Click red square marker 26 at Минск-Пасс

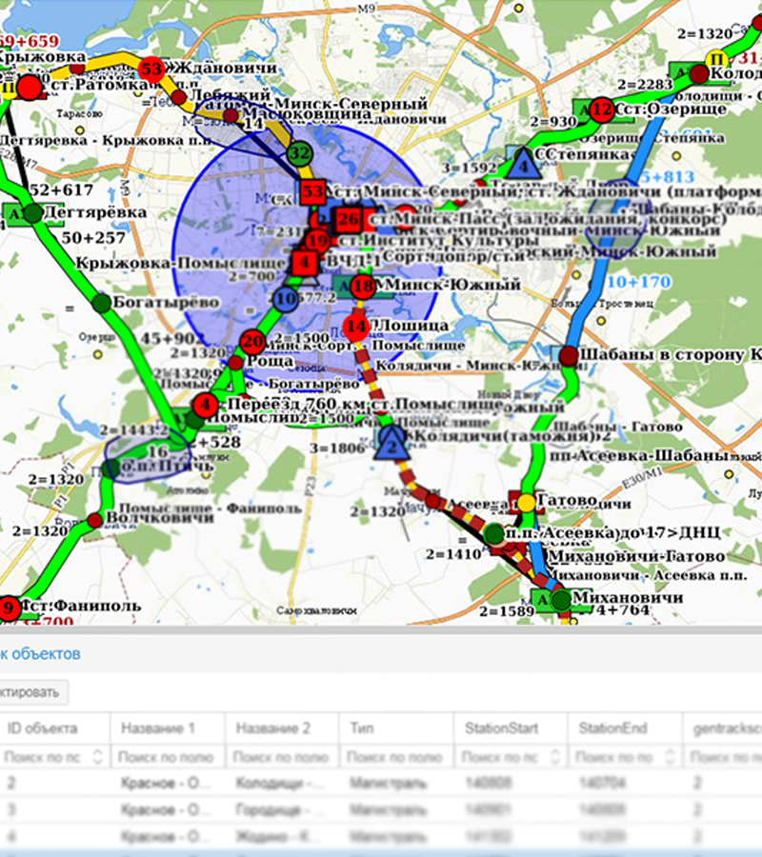348,220
